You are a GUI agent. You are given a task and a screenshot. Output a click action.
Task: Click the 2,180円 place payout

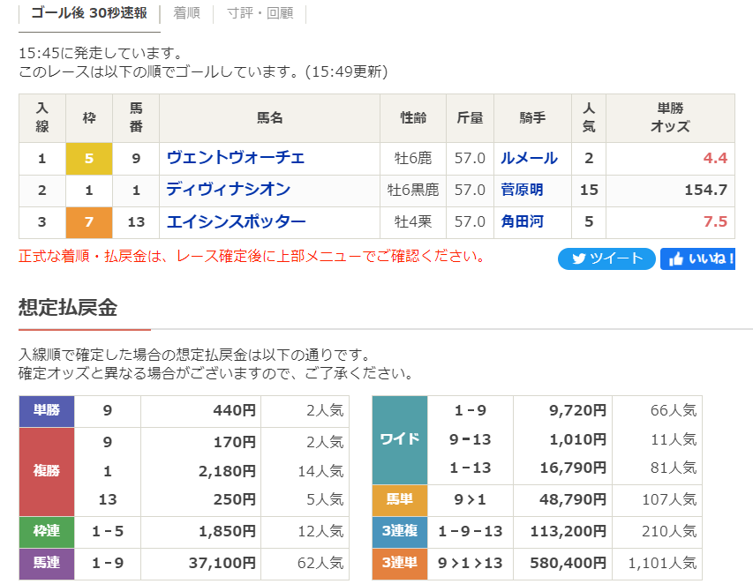click(x=227, y=471)
